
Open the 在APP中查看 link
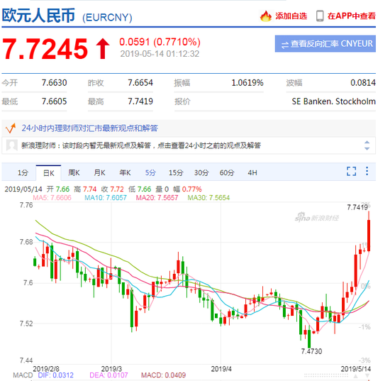[352, 16]
